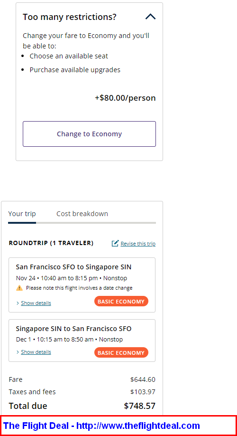Show details for SFO to Singapore flight

tap(36, 303)
